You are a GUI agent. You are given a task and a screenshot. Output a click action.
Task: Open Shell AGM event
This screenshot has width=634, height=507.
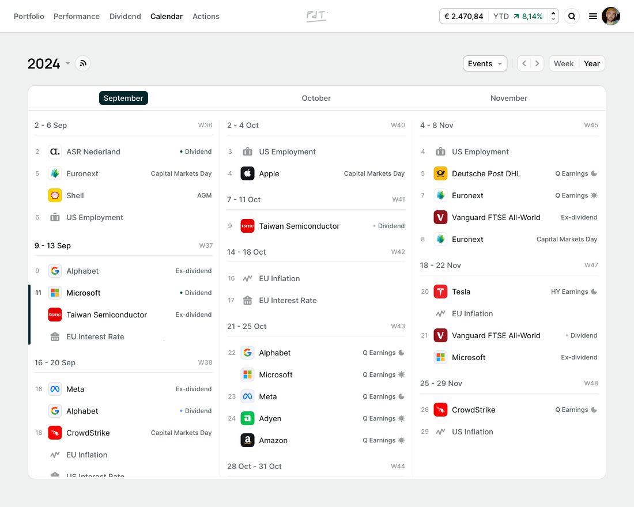click(123, 195)
